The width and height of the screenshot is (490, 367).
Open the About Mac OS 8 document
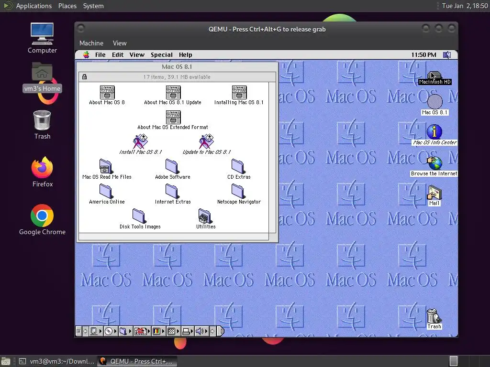[x=107, y=95]
